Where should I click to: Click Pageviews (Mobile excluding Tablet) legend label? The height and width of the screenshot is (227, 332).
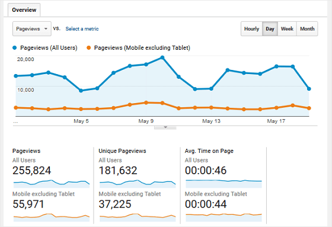click(142, 48)
